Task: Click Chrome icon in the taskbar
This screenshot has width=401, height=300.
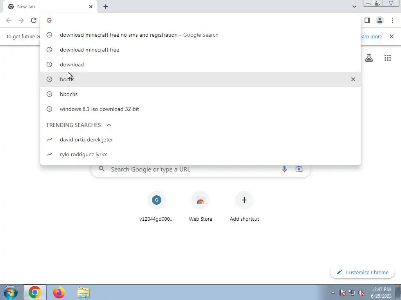Action: 35,292
